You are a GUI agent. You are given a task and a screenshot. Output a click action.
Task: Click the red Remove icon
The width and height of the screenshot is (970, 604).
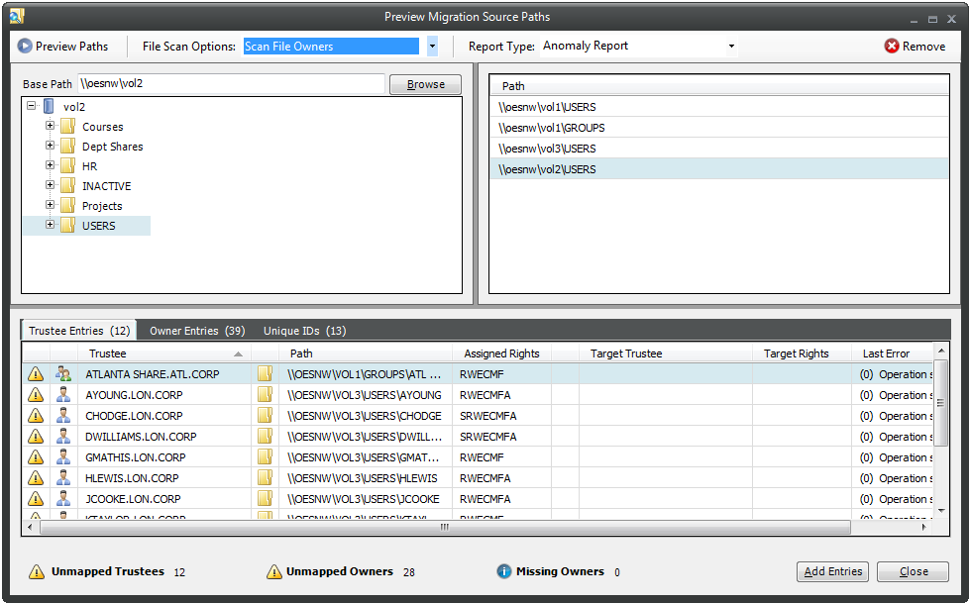pyautogui.click(x=892, y=47)
